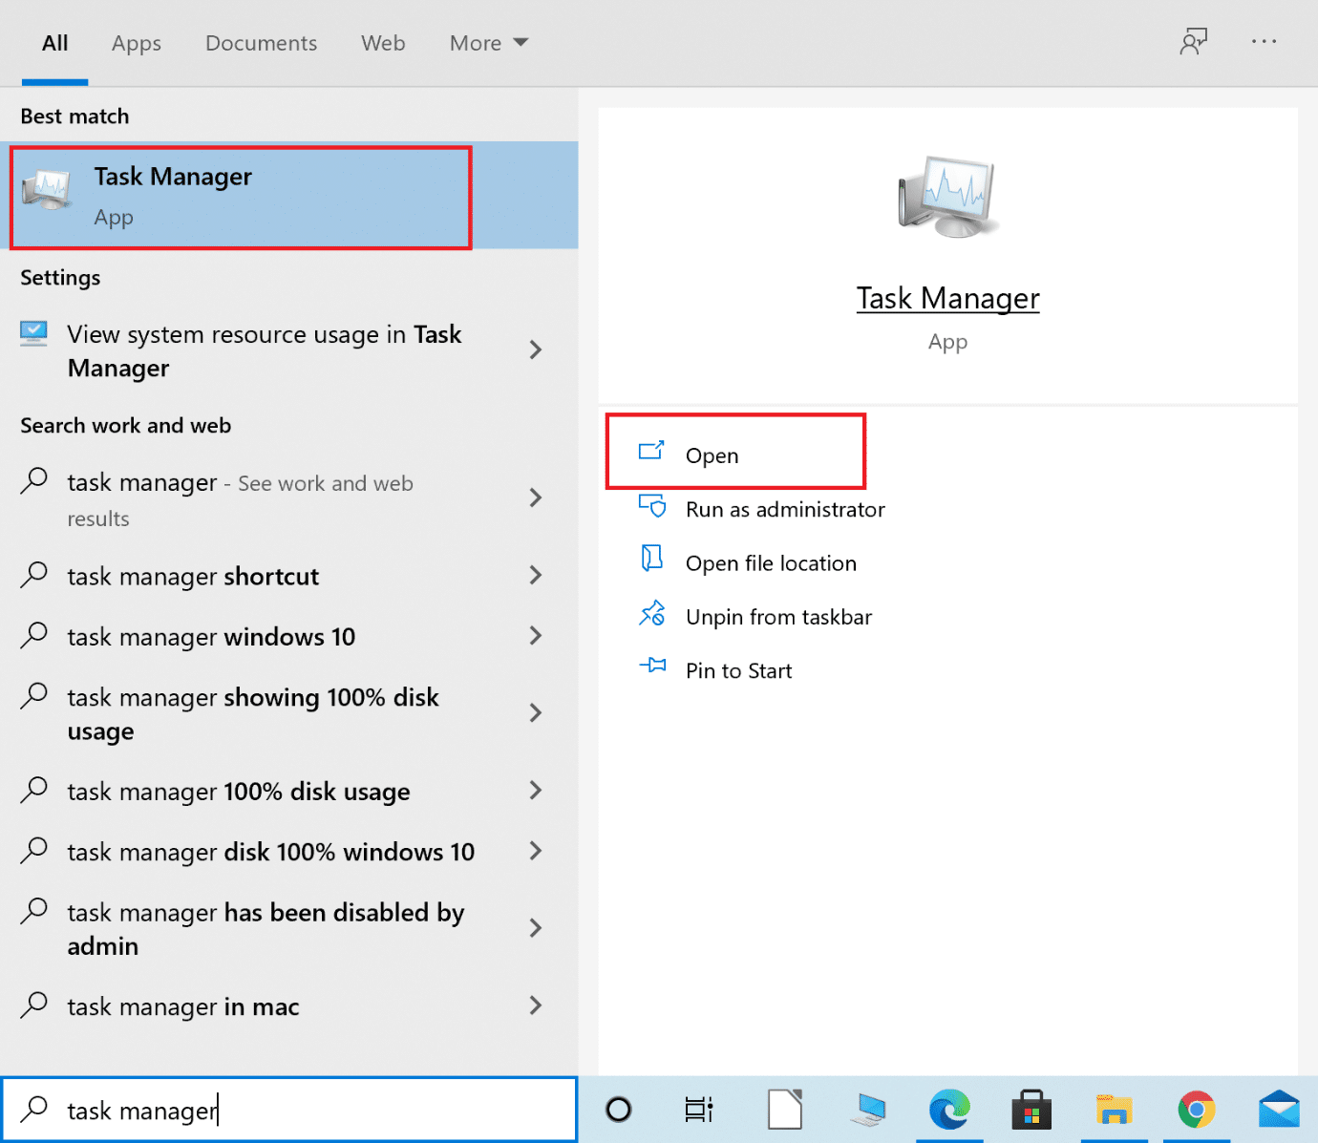The height and width of the screenshot is (1143, 1318).
Task: Click the Task Manager app link
Action: (x=947, y=297)
